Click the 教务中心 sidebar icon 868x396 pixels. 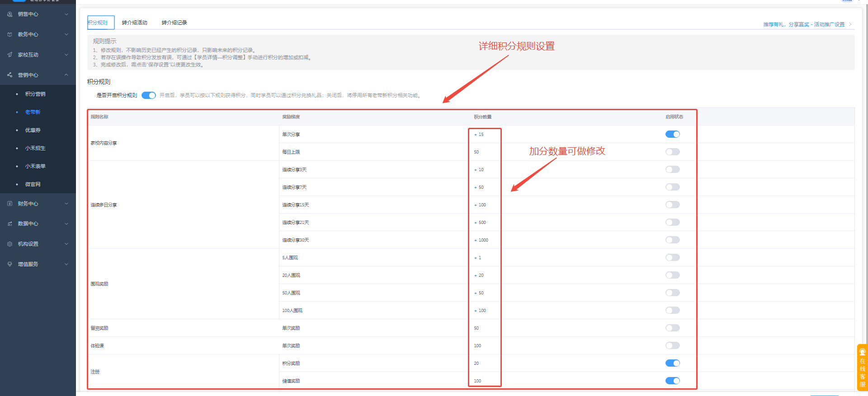[10, 35]
